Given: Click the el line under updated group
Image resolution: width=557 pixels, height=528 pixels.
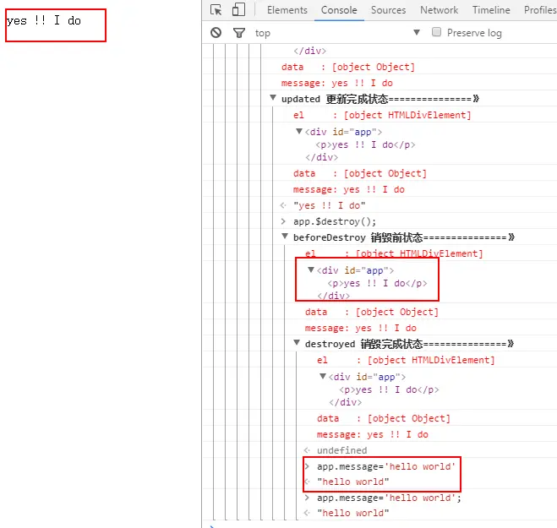Looking at the screenshot, I should (382, 115).
